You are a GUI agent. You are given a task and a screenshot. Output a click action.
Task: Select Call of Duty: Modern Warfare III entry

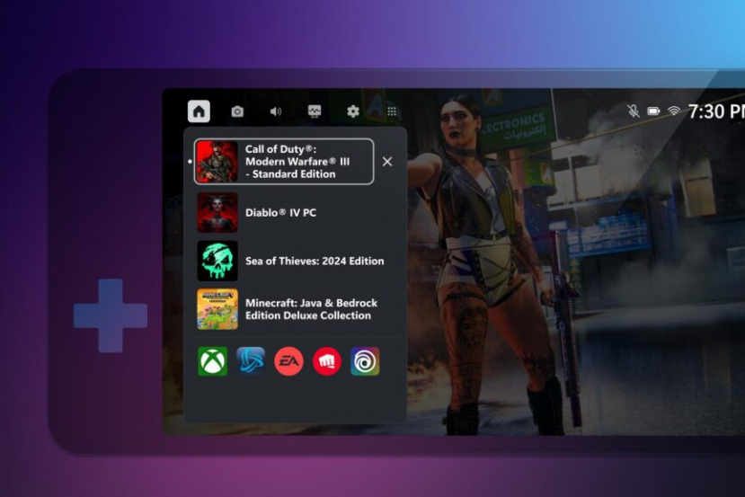point(284,162)
